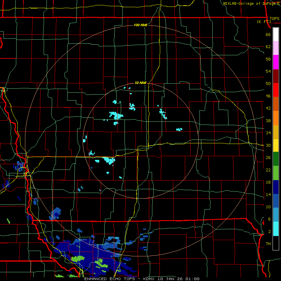Click the light green swatch near label 22
The width and height of the screenshot is (281, 281).
[x=276, y=173]
